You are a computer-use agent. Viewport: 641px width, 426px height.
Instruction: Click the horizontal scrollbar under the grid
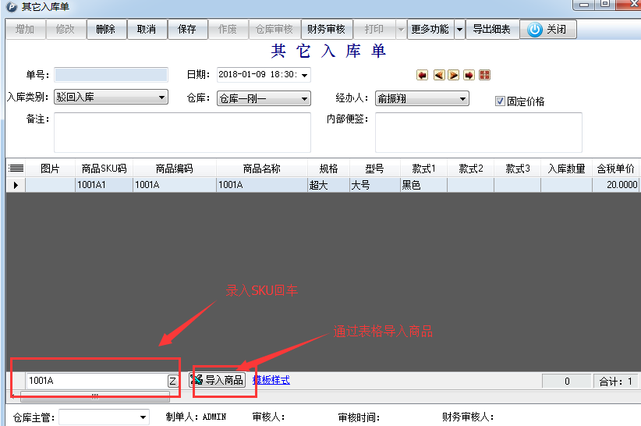coord(94,396)
